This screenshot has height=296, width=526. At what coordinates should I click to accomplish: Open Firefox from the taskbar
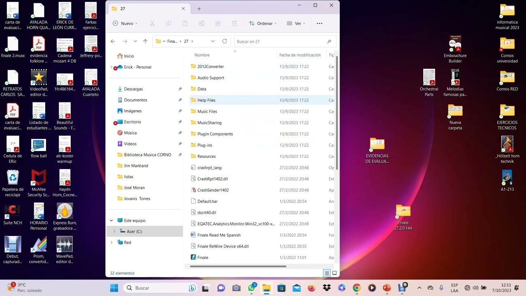point(311,288)
